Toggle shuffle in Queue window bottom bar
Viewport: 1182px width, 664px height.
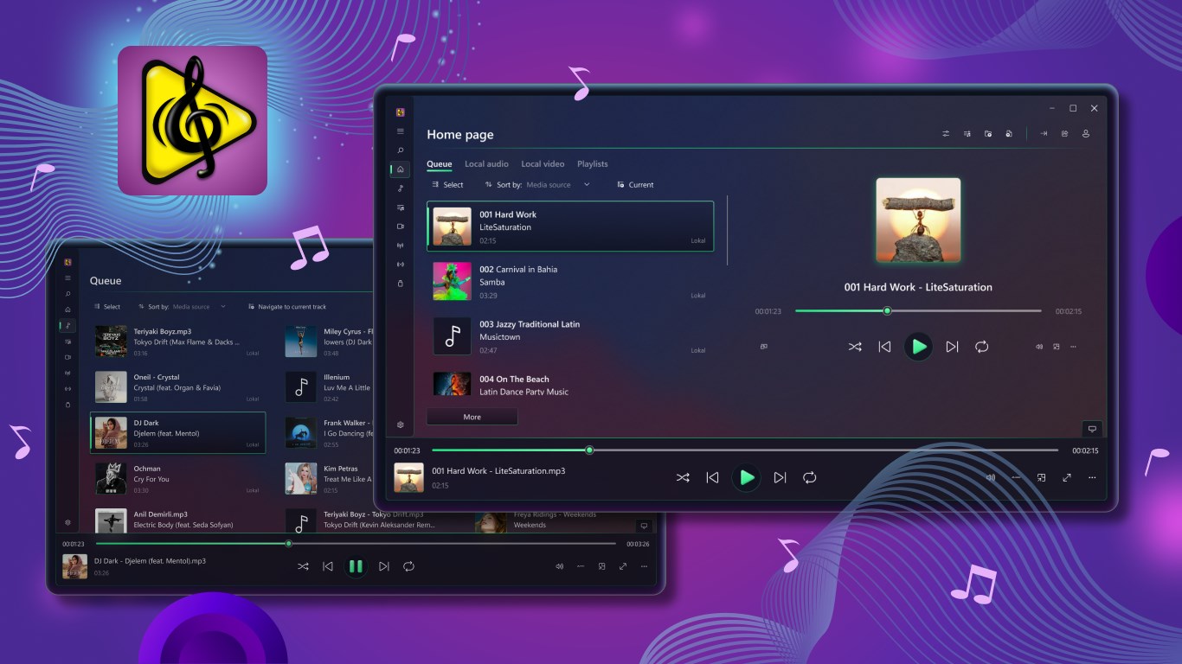pos(303,566)
